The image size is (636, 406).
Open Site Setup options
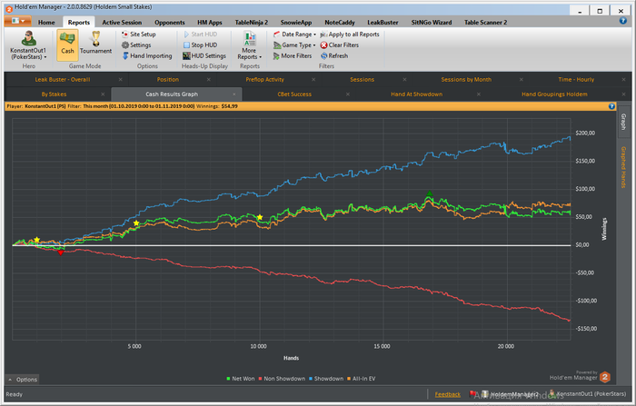(139, 35)
